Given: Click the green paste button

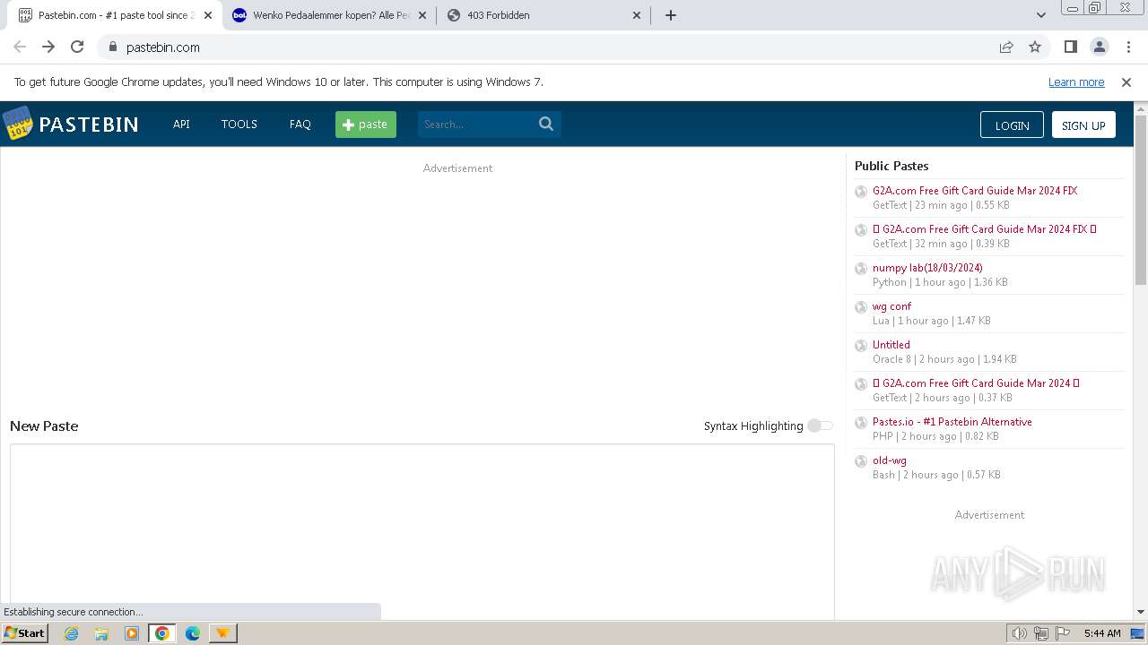Looking at the screenshot, I should coord(366,125).
